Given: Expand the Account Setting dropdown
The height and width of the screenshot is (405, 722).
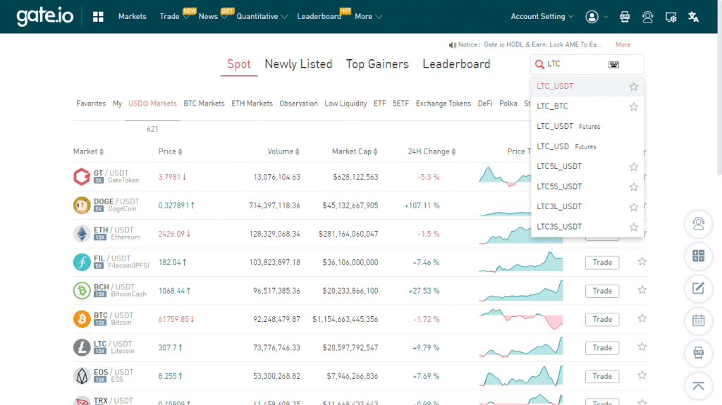Looking at the screenshot, I should coord(542,17).
